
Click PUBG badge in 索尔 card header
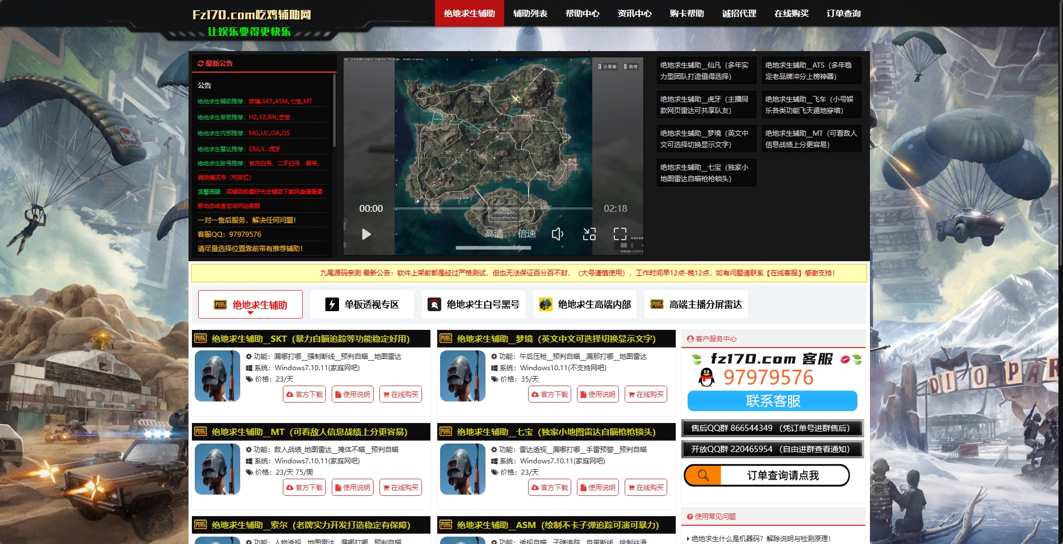click(201, 525)
